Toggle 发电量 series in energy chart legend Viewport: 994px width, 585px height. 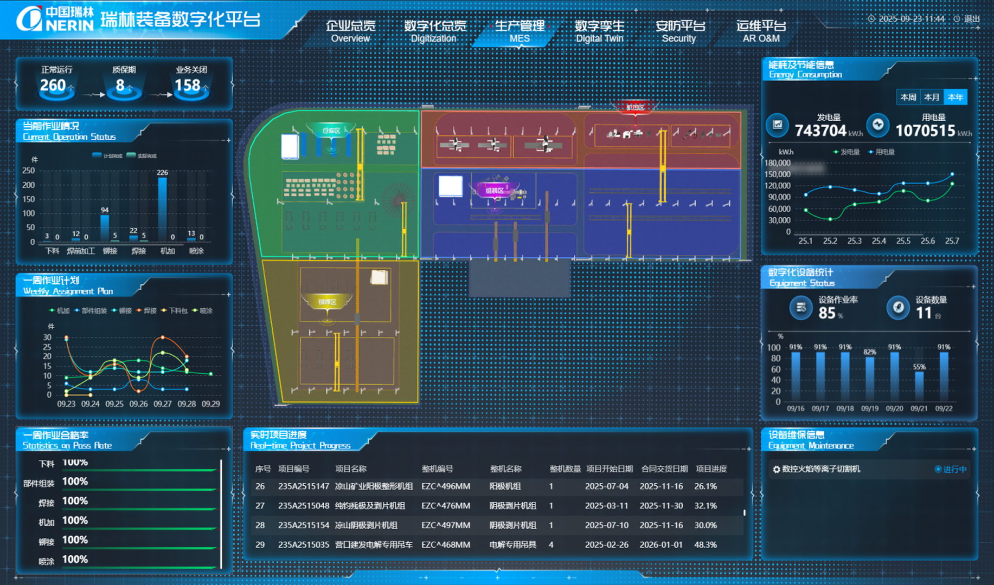[x=846, y=152]
